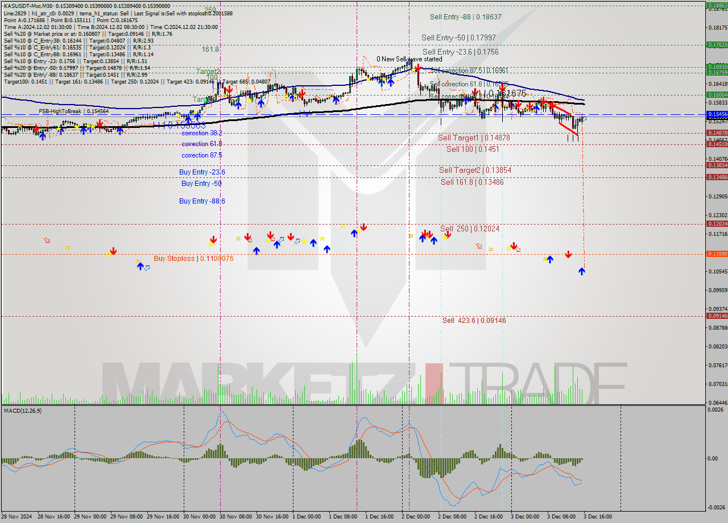
Task: Click the 'Sell %10 @ C_Entry61' line
Action: 77,47
